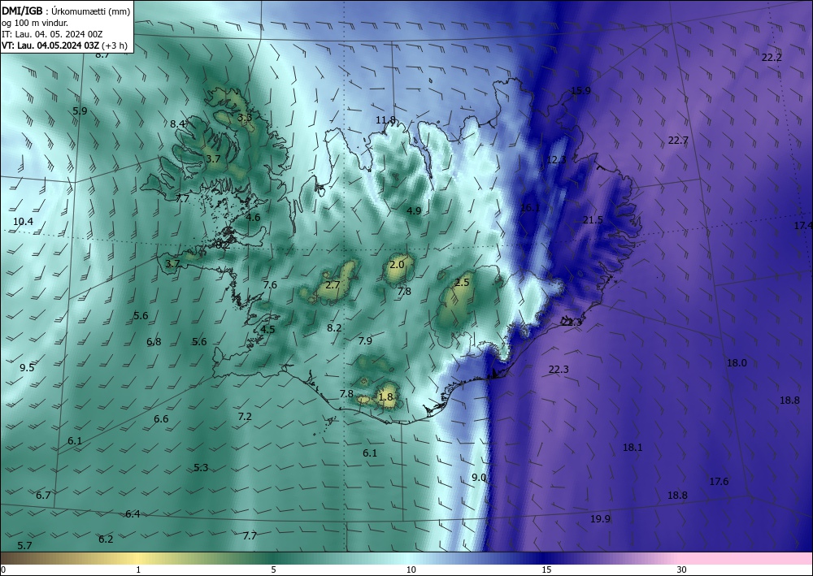813x576 pixels.
Task: Click the 'og 100 m vindur.' legend line
Action: pyautogui.click(x=35, y=22)
